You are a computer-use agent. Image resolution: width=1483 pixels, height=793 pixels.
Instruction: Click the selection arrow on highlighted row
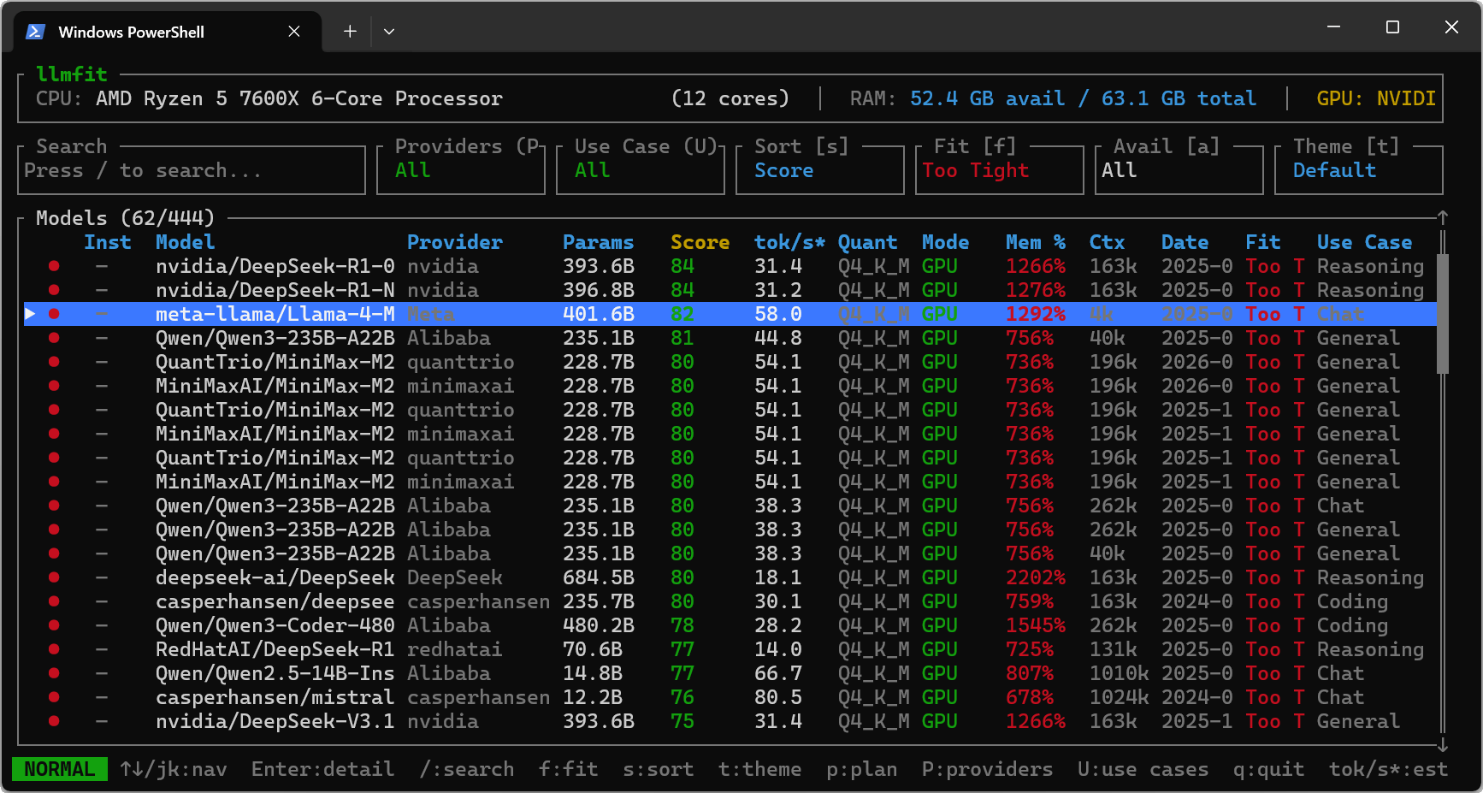point(30,314)
